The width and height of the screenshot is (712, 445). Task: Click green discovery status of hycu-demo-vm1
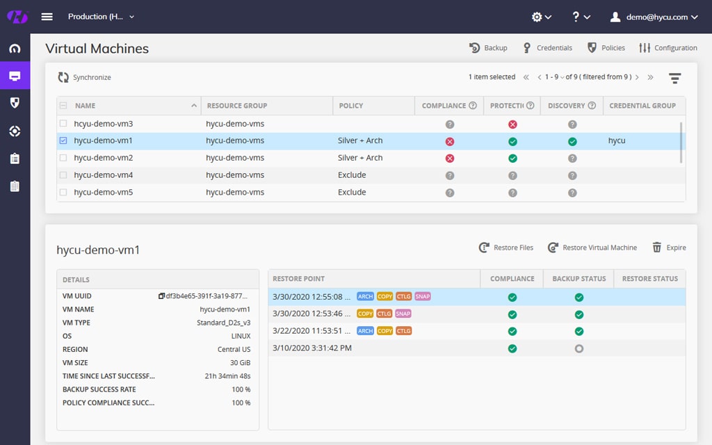(572, 141)
